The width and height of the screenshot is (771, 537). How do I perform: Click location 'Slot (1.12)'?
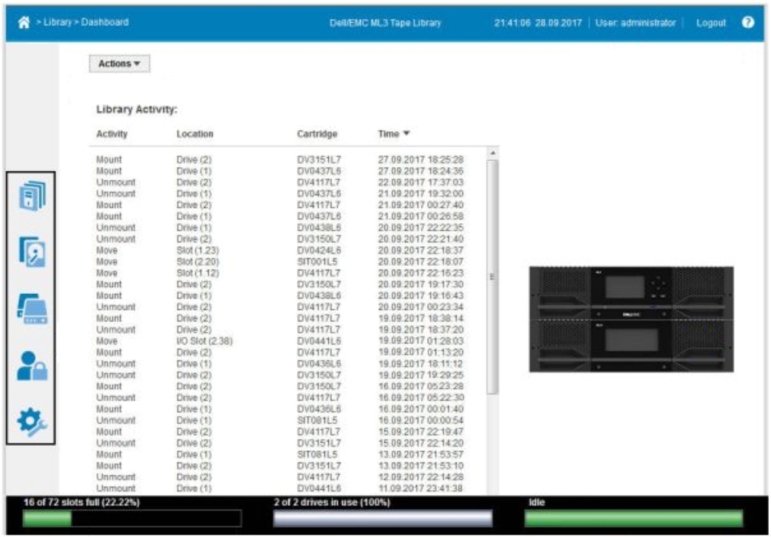tap(197, 273)
